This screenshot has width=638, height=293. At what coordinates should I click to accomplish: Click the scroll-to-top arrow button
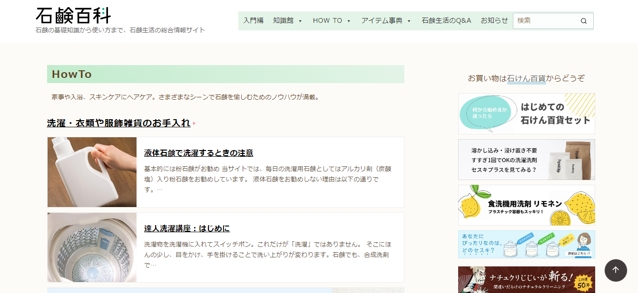coord(615,270)
